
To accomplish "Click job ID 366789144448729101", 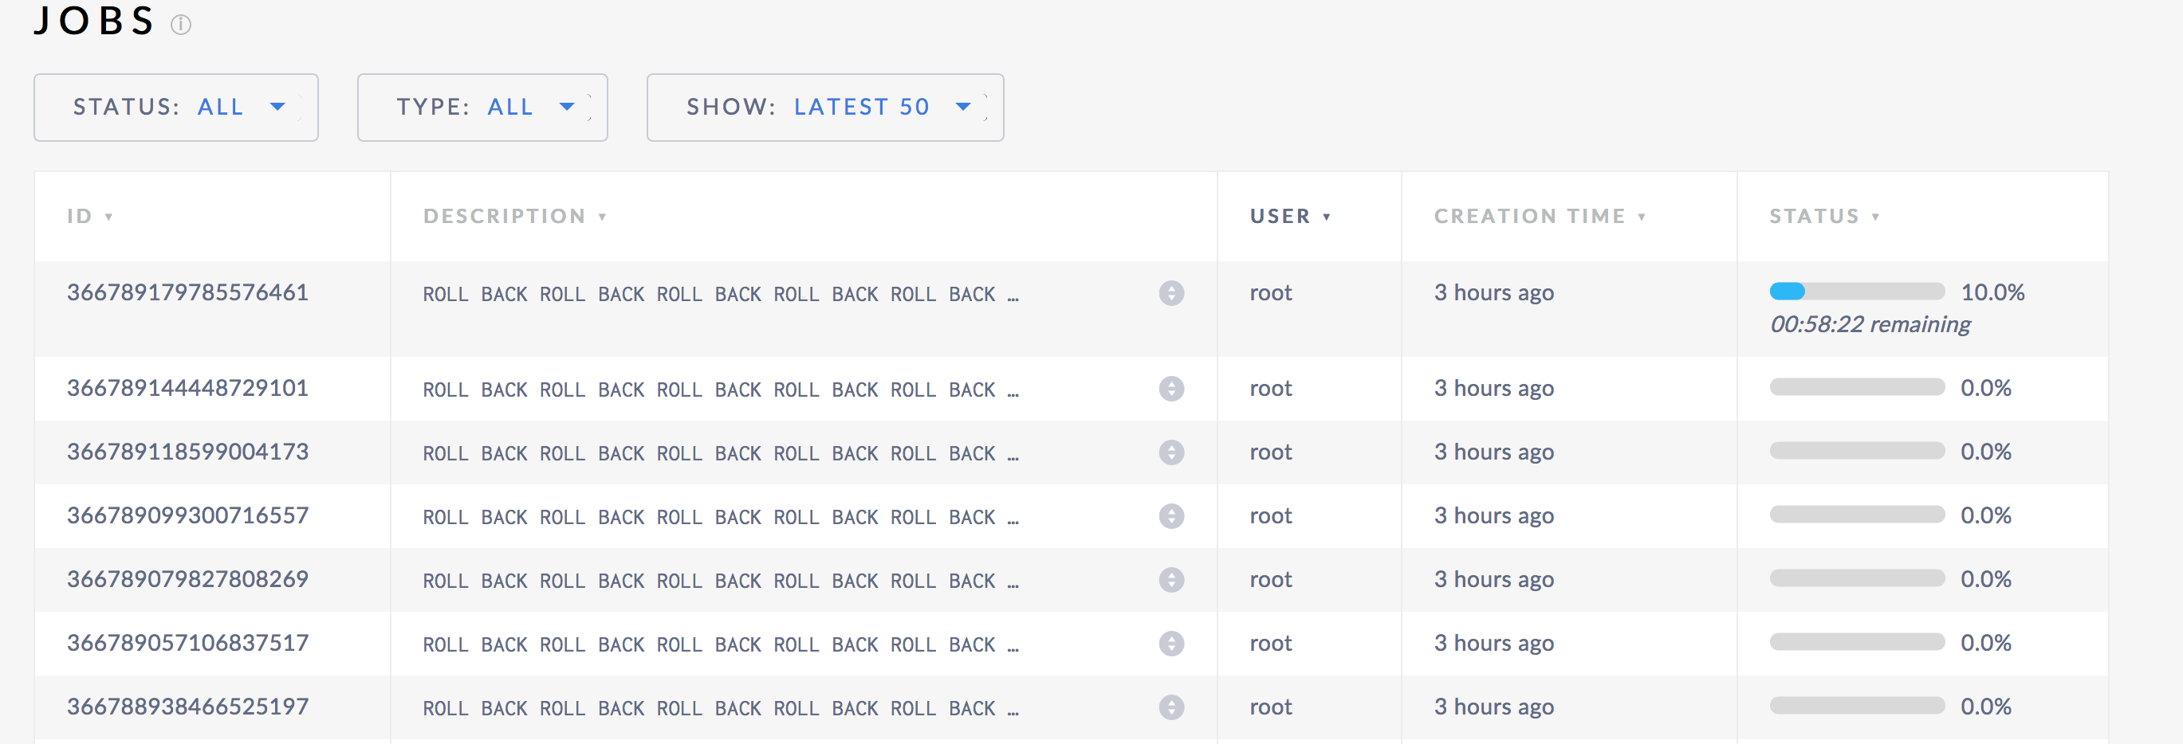I will coord(188,389).
